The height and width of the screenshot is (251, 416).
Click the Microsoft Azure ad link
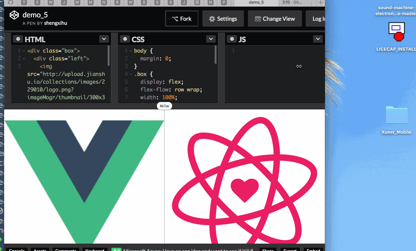[x=188, y=250]
